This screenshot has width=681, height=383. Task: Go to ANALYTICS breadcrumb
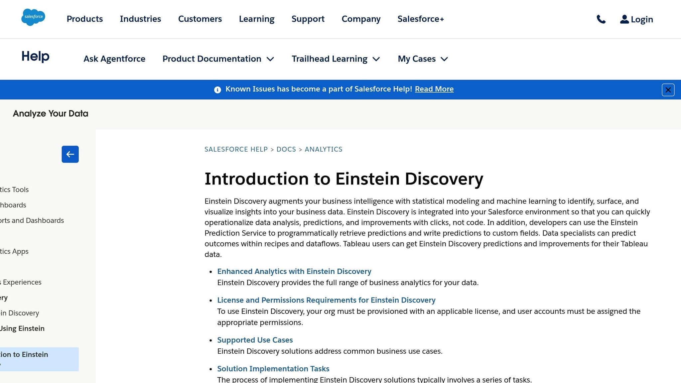point(324,149)
